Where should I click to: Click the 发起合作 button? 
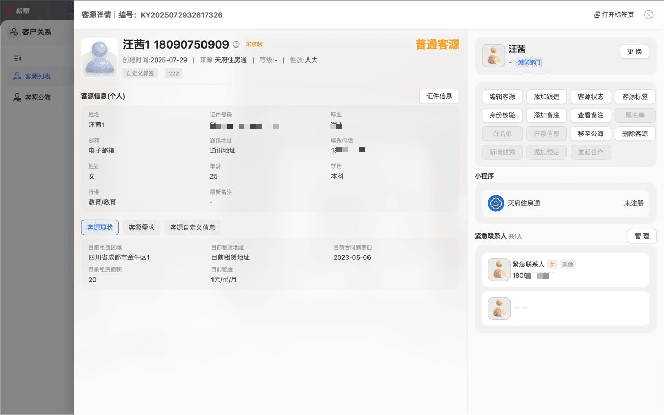[x=591, y=152]
